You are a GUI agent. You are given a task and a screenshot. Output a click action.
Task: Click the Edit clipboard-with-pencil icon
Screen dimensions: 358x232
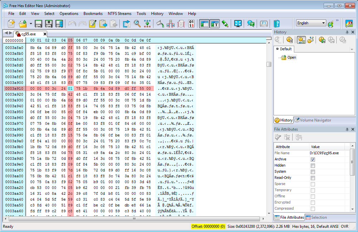(x=92, y=24)
